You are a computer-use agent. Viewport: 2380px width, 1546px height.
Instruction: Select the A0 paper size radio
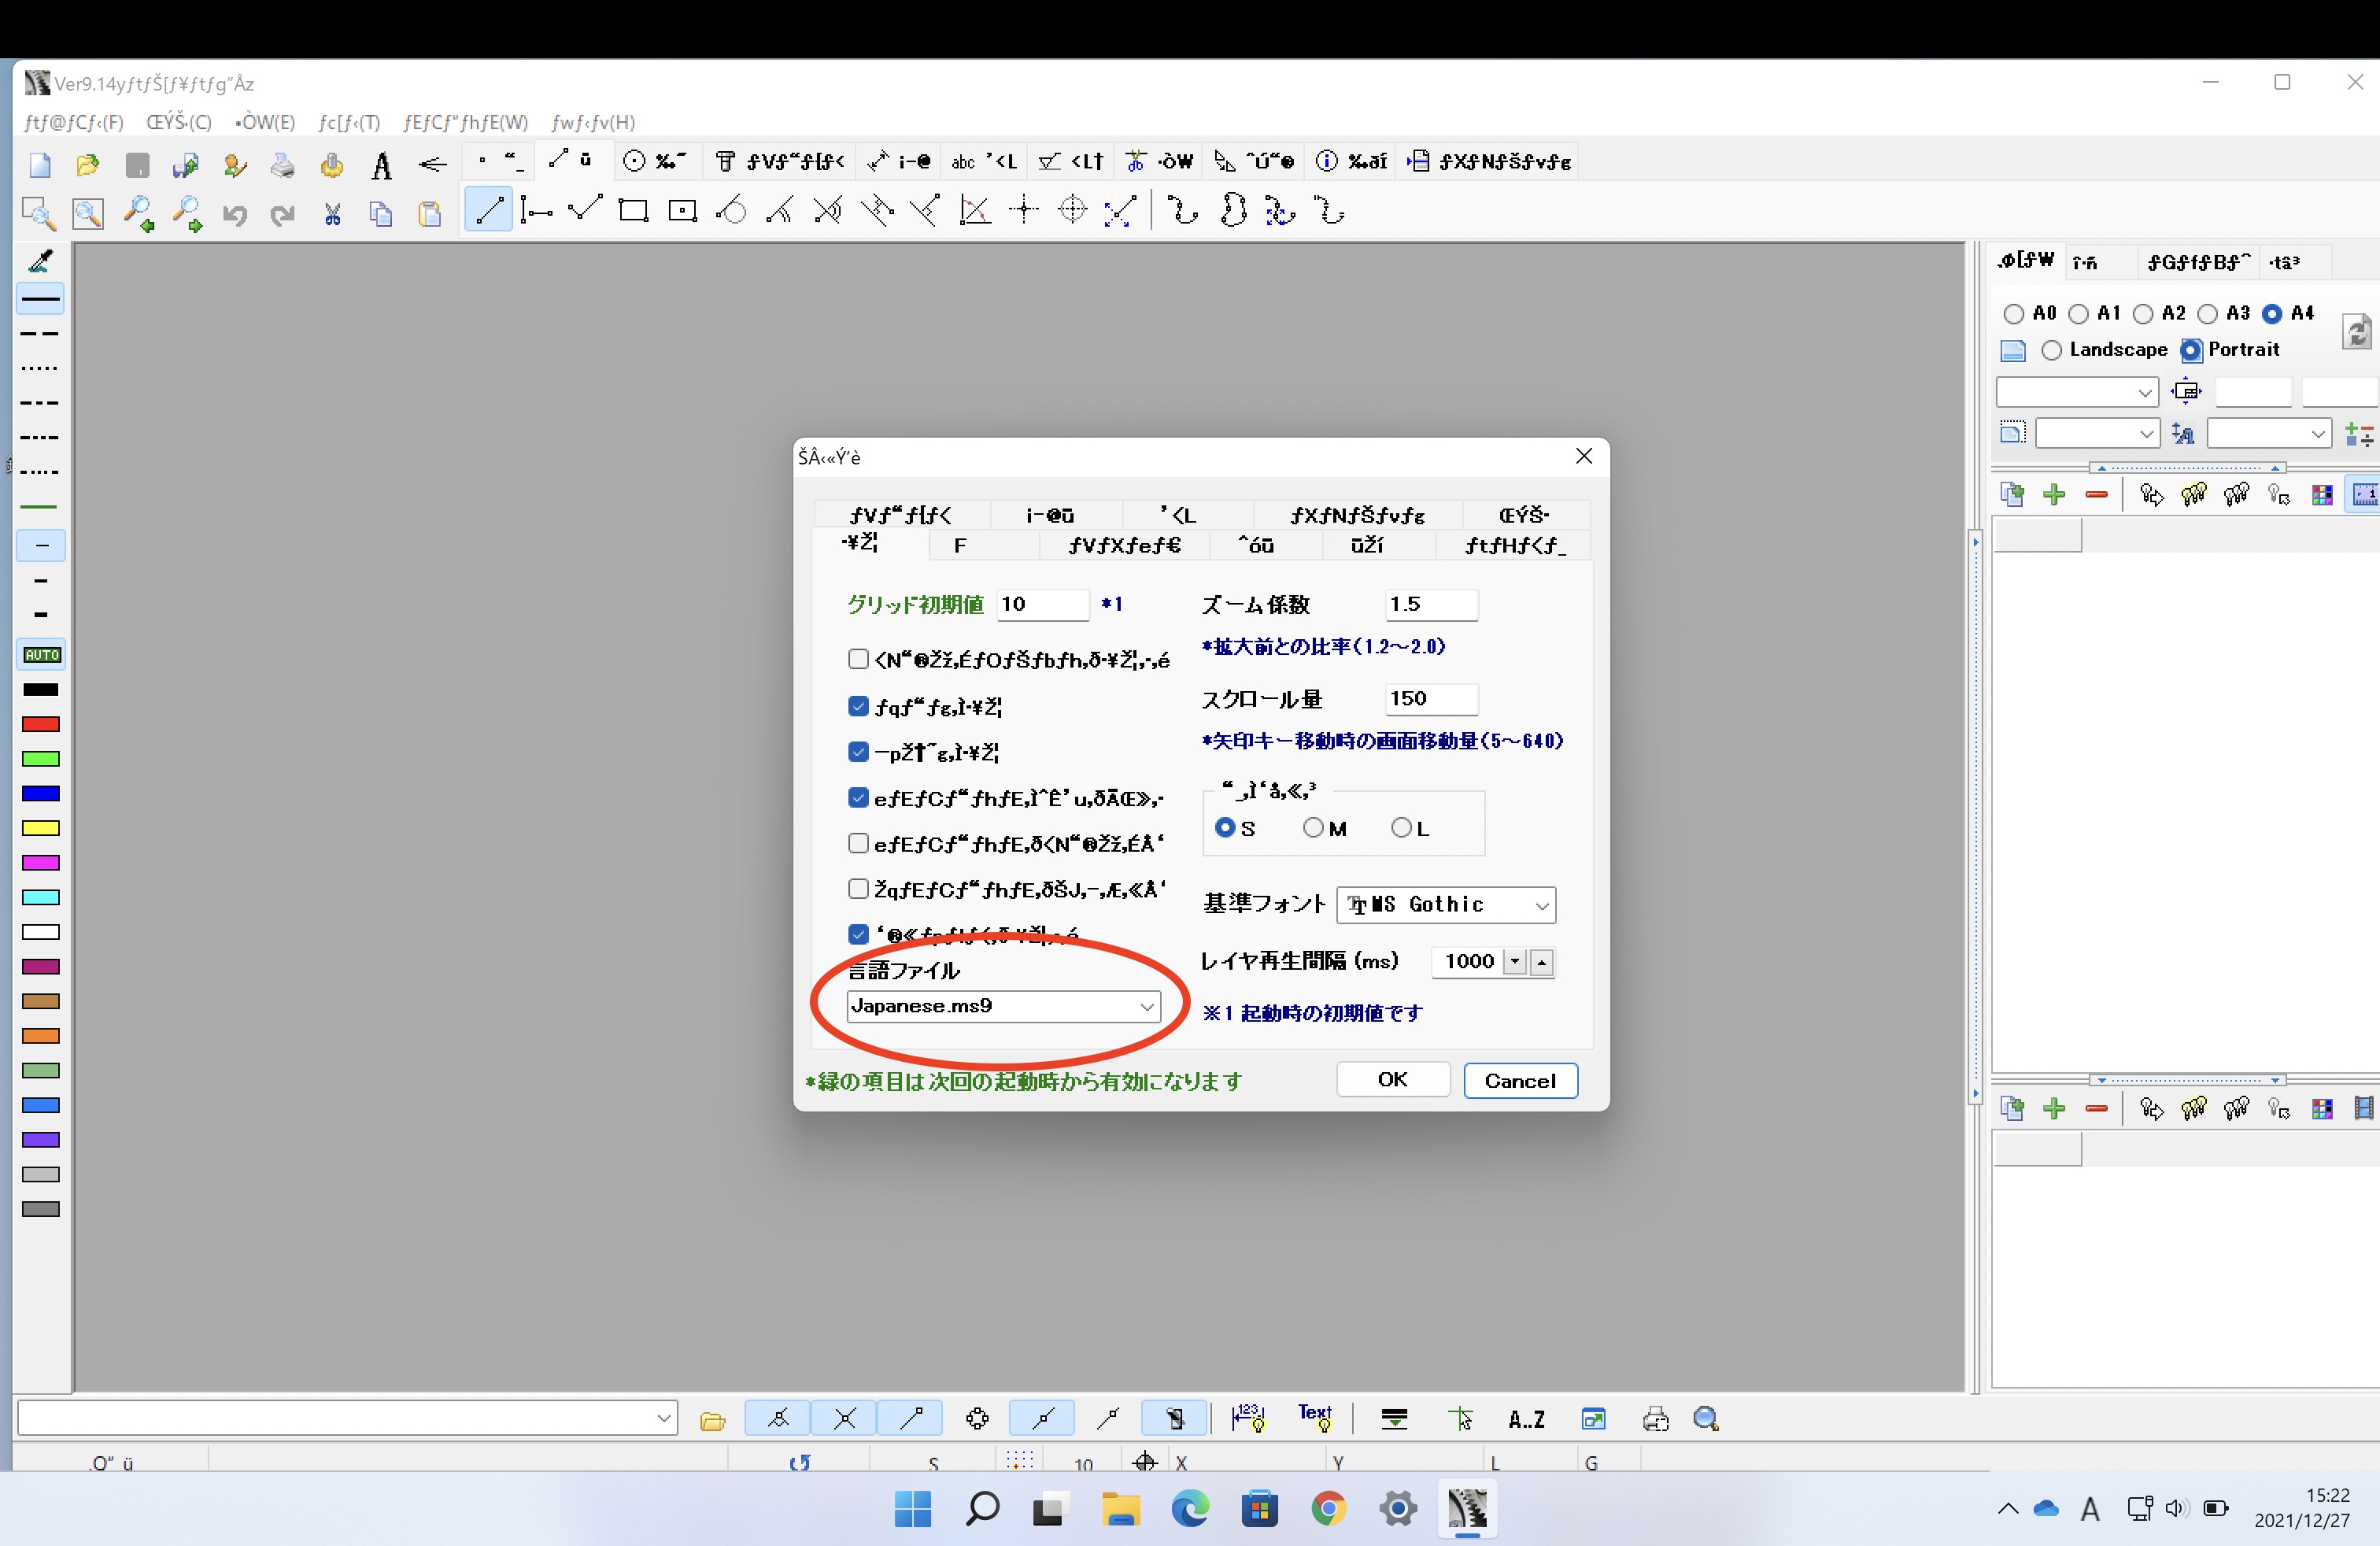(x=2014, y=314)
